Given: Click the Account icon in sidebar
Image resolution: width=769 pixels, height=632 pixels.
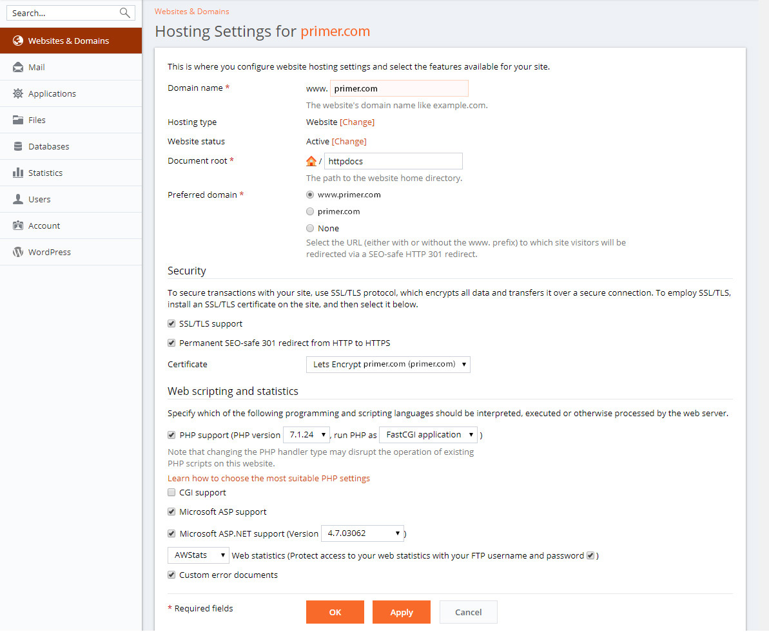Looking at the screenshot, I should (x=18, y=225).
